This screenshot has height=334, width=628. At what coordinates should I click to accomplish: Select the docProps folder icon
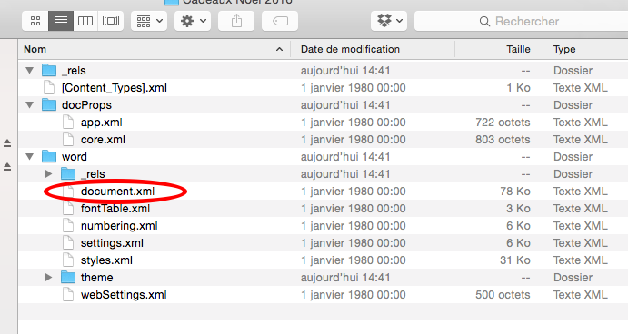click(x=49, y=104)
